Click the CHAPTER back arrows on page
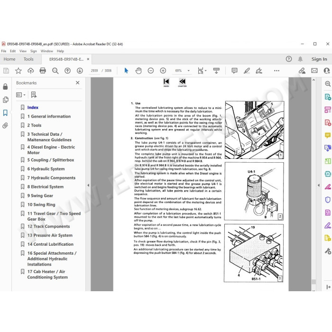The width and height of the screenshot is (332, 332). [x=182, y=83]
